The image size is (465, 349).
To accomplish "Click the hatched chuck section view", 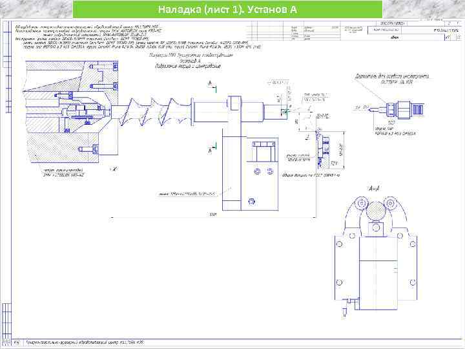I will click(70, 112).
